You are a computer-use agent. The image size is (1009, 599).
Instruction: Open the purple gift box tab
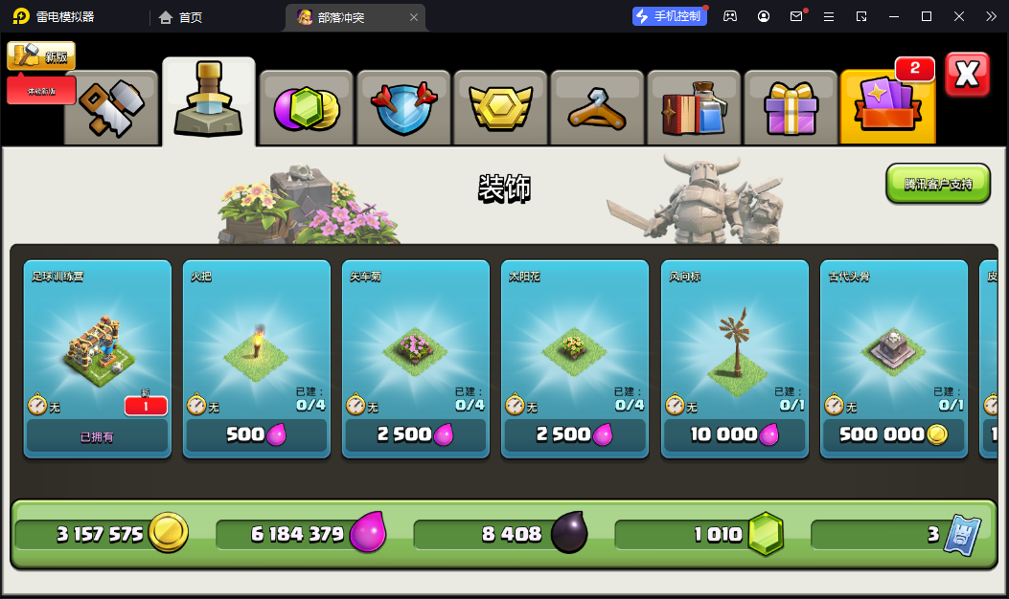pos(791,108)
